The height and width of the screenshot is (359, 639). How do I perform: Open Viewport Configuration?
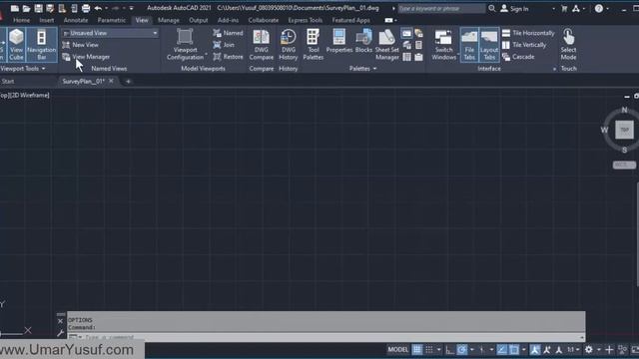point(186,44)
